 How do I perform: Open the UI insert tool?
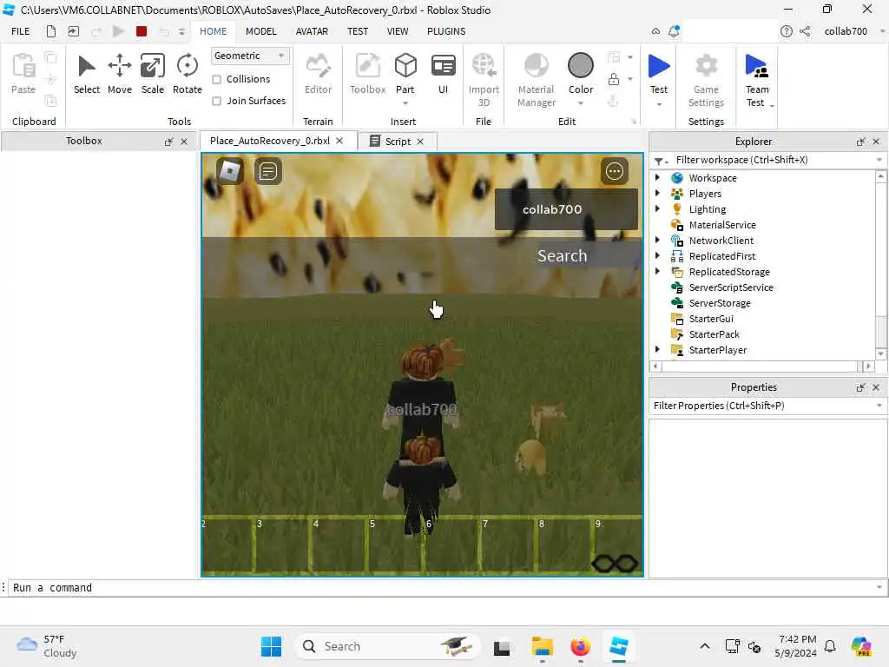tap(443, 74)
